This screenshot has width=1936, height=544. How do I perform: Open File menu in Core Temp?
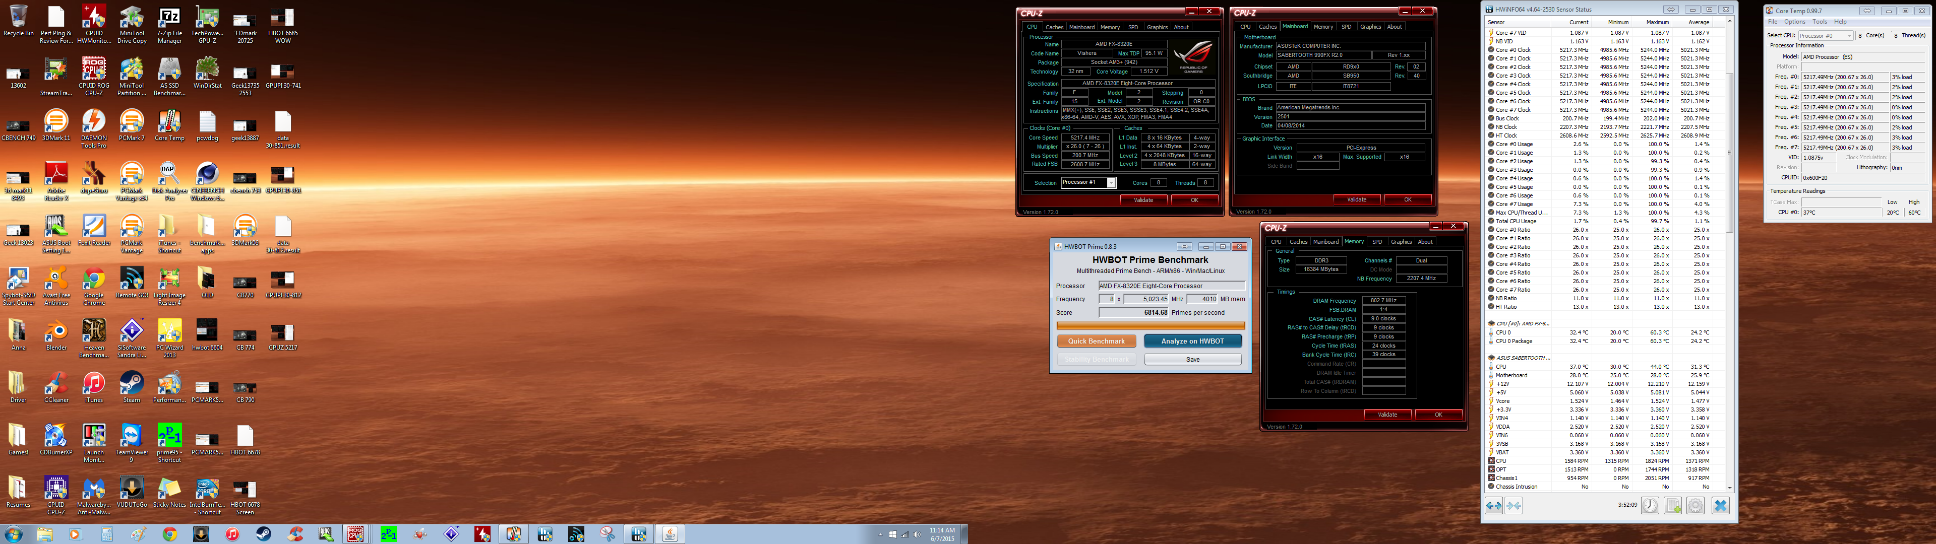(x=1772, y=22)
